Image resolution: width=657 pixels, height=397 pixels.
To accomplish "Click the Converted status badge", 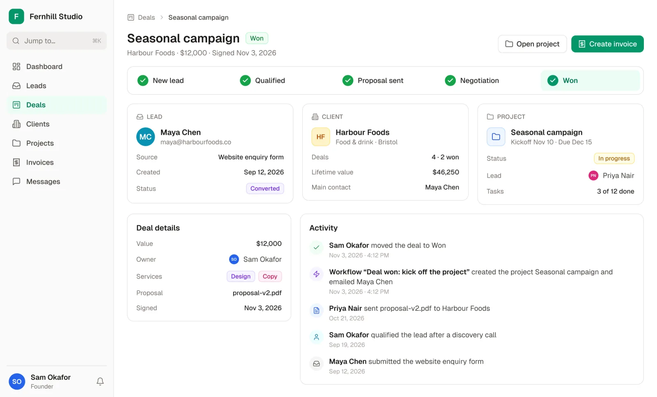I will click(x=265, y=188).
